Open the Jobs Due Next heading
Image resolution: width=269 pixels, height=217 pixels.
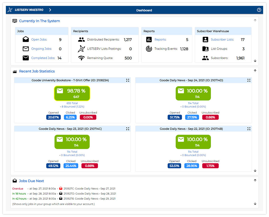coord(31,181)
